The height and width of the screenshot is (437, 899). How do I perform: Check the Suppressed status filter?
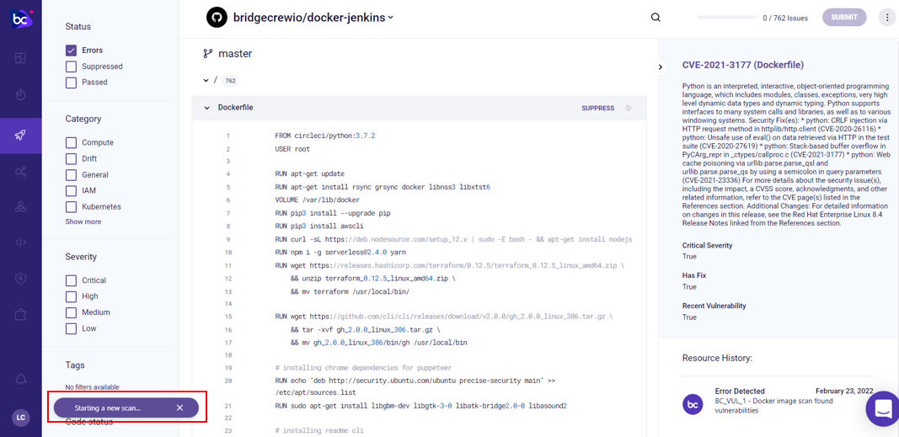coord(71,67)
